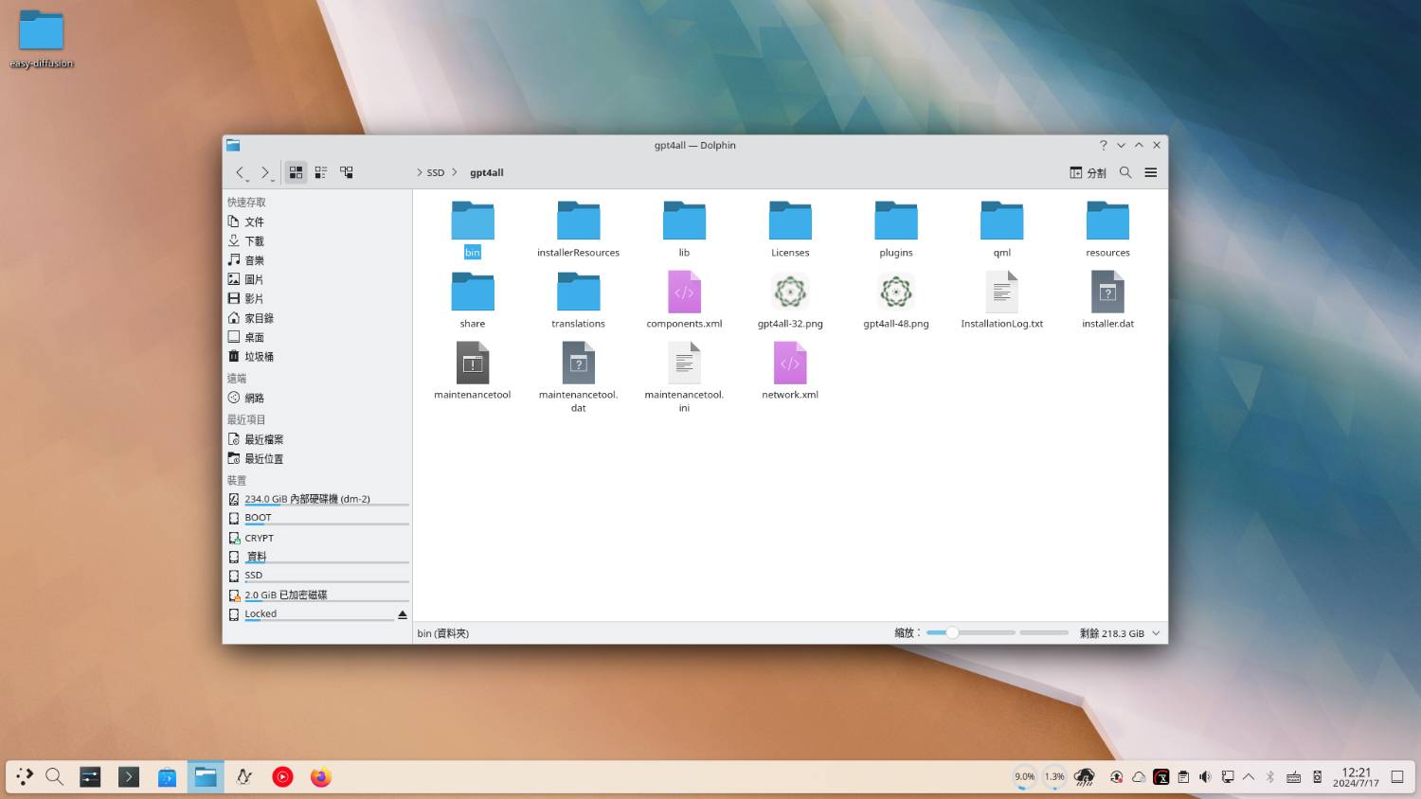The width and height of the screenshot is (1421, 799).
Task: Click the Split view button
Action: (1088, 172)
